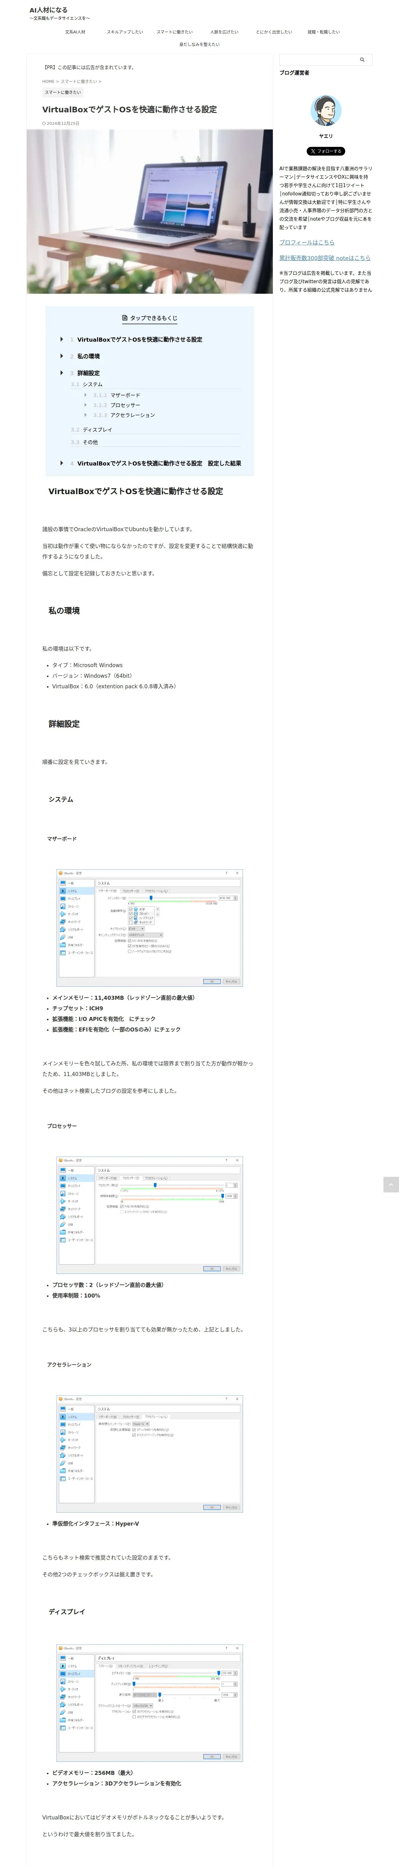This screenshot has width=399, height=1867.
Task: Click the ブログ運営者 sidebar heading
Action: click(x=294, y=73)
